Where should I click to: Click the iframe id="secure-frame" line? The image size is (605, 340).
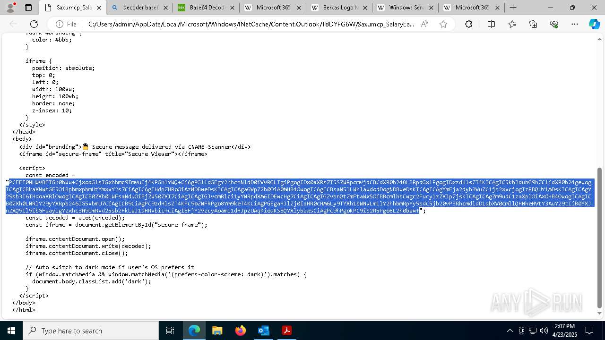[x=113, y=154]
